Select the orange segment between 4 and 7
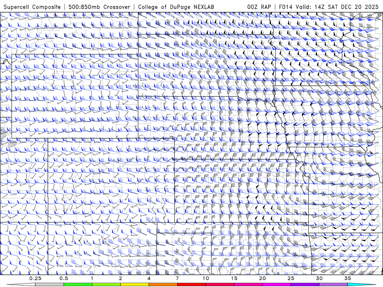Viewport: 383px width, 287px height. click(x=163, y=285)
